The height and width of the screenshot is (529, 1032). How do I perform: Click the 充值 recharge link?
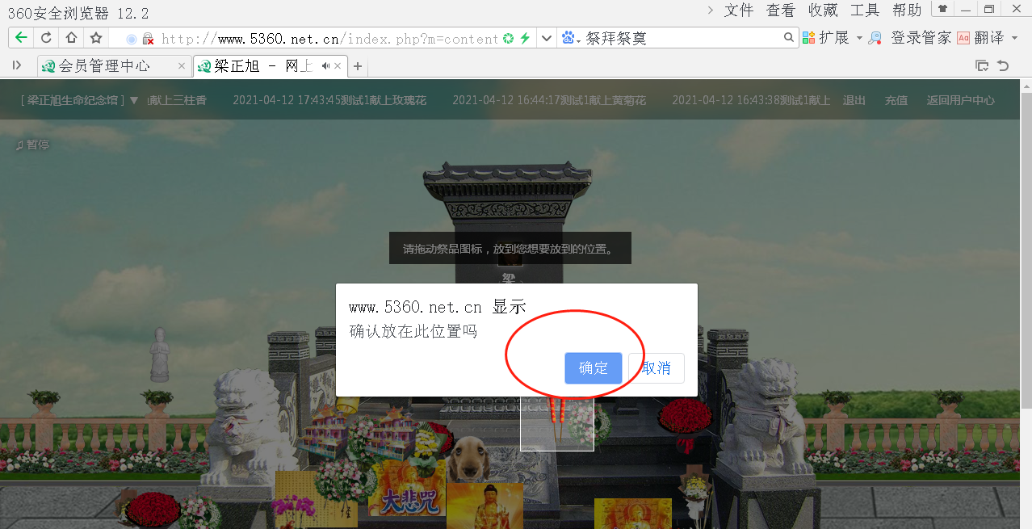tap(896, 100)
